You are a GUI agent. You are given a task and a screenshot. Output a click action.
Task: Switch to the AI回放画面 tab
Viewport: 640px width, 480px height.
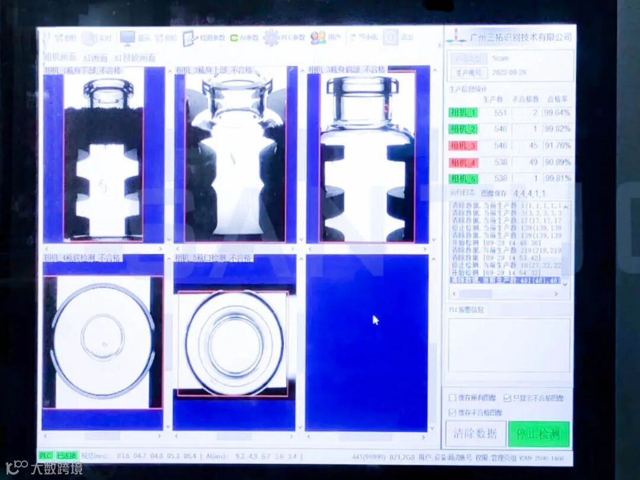[x=135, y=58]
